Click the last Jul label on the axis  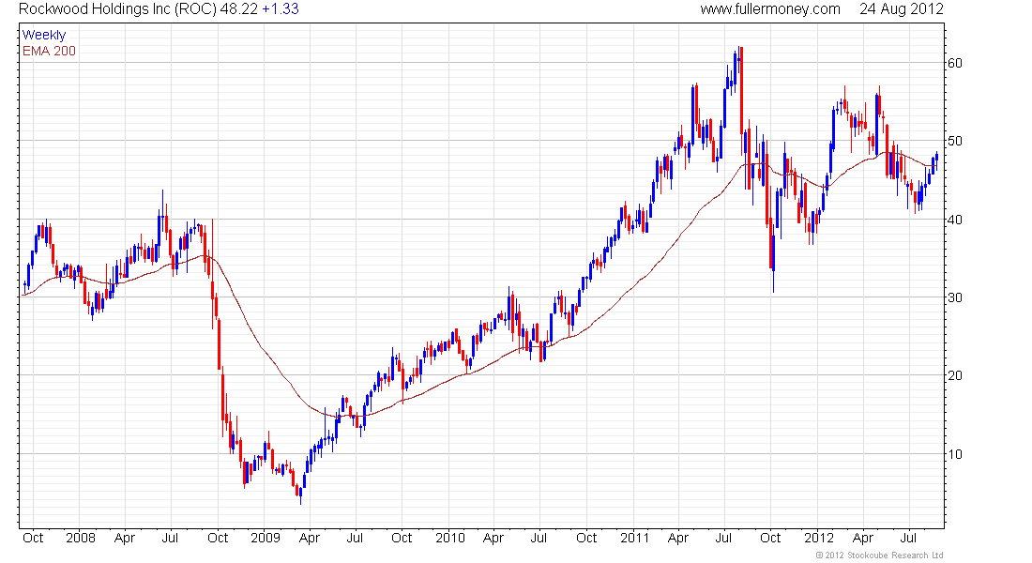pos(909,538)
